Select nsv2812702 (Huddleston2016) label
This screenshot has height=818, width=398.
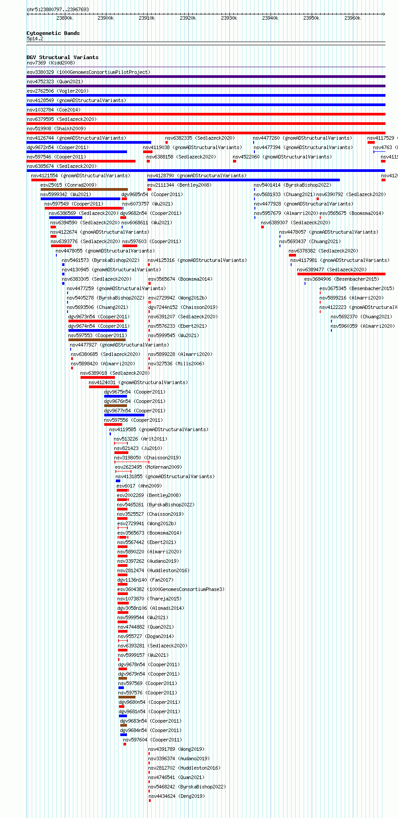pos(184,768)
